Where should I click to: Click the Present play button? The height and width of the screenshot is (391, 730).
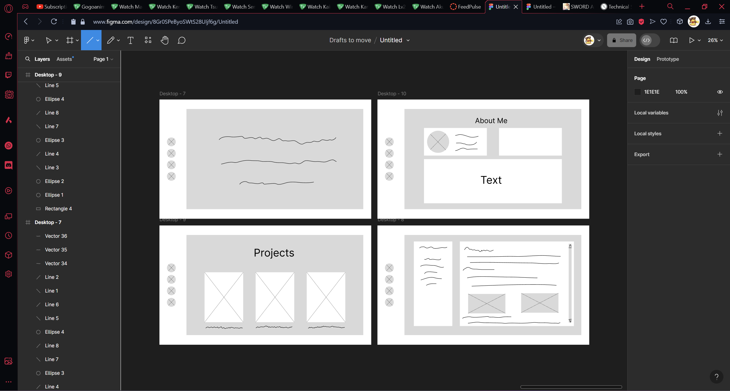click(x=692, y=40)
